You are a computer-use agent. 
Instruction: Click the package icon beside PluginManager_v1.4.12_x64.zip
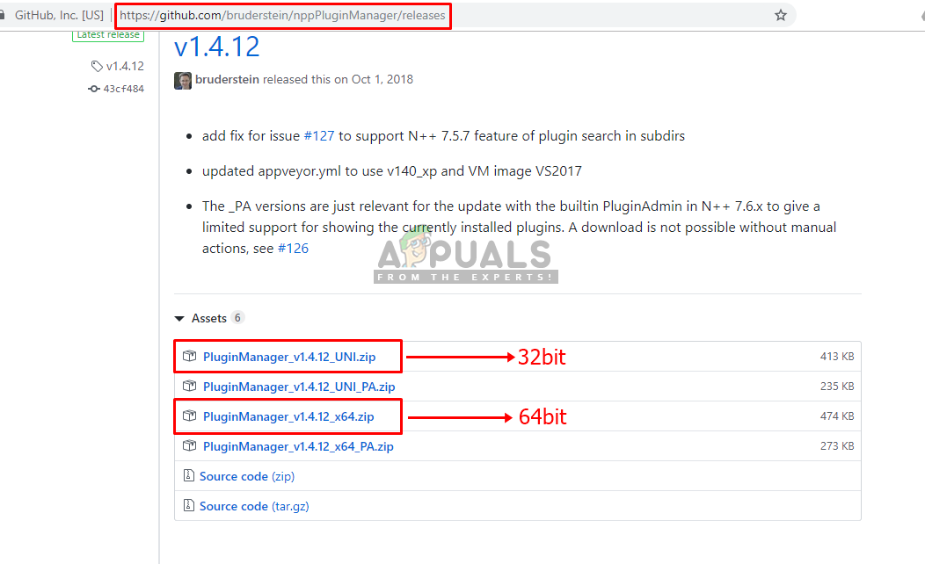pos(189,416)
